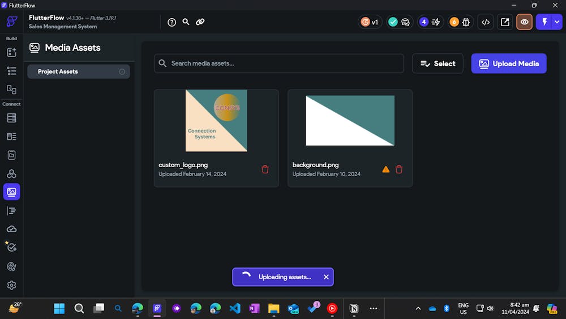
Task: Open Visual Studio Code from taskbar
Action: [235, 308]
